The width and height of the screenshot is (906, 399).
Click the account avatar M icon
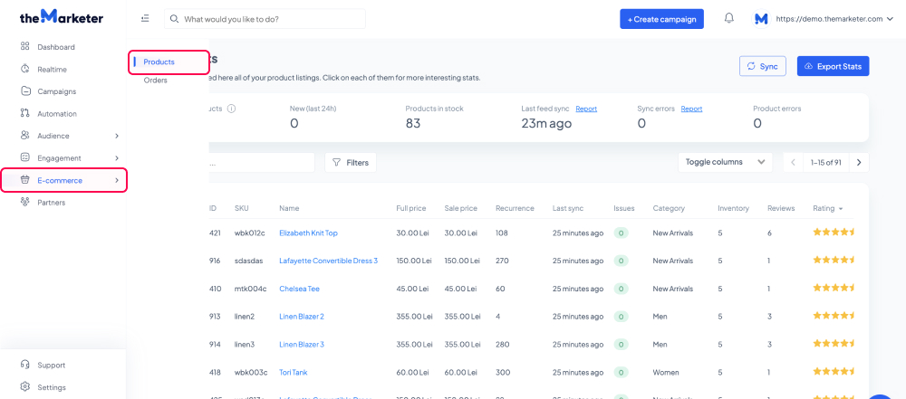click(762, 18)
